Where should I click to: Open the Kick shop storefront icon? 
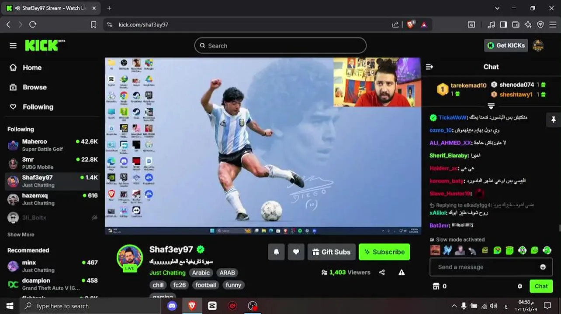click(436, 286)
